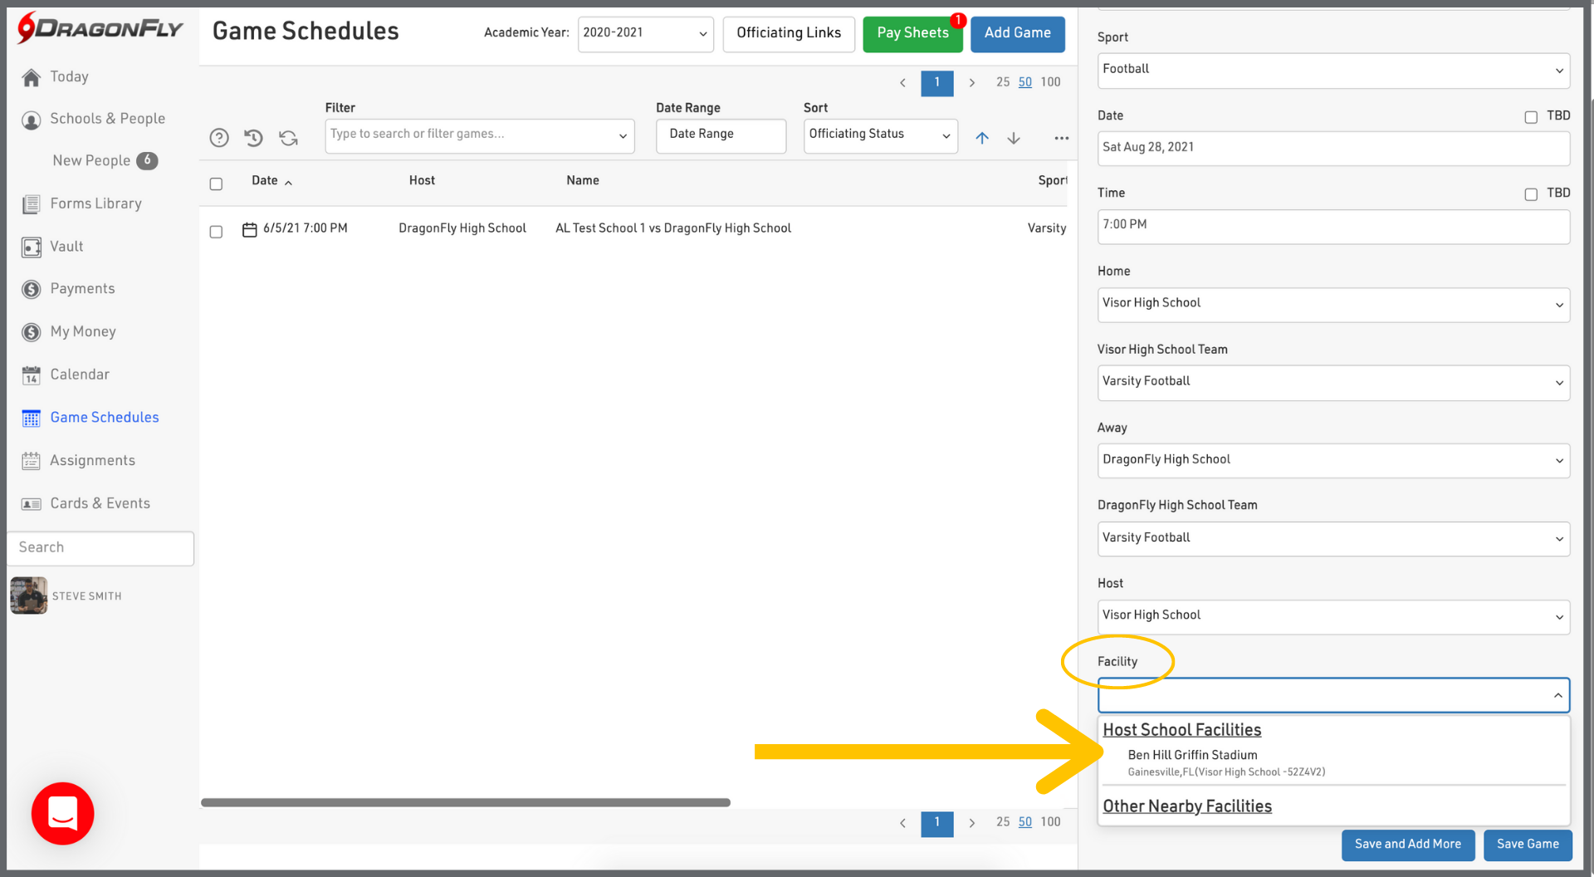Open the Officiating Status sort dropdown
Viewport: 1594px width, 877px height.
click(x=879, y=135)
